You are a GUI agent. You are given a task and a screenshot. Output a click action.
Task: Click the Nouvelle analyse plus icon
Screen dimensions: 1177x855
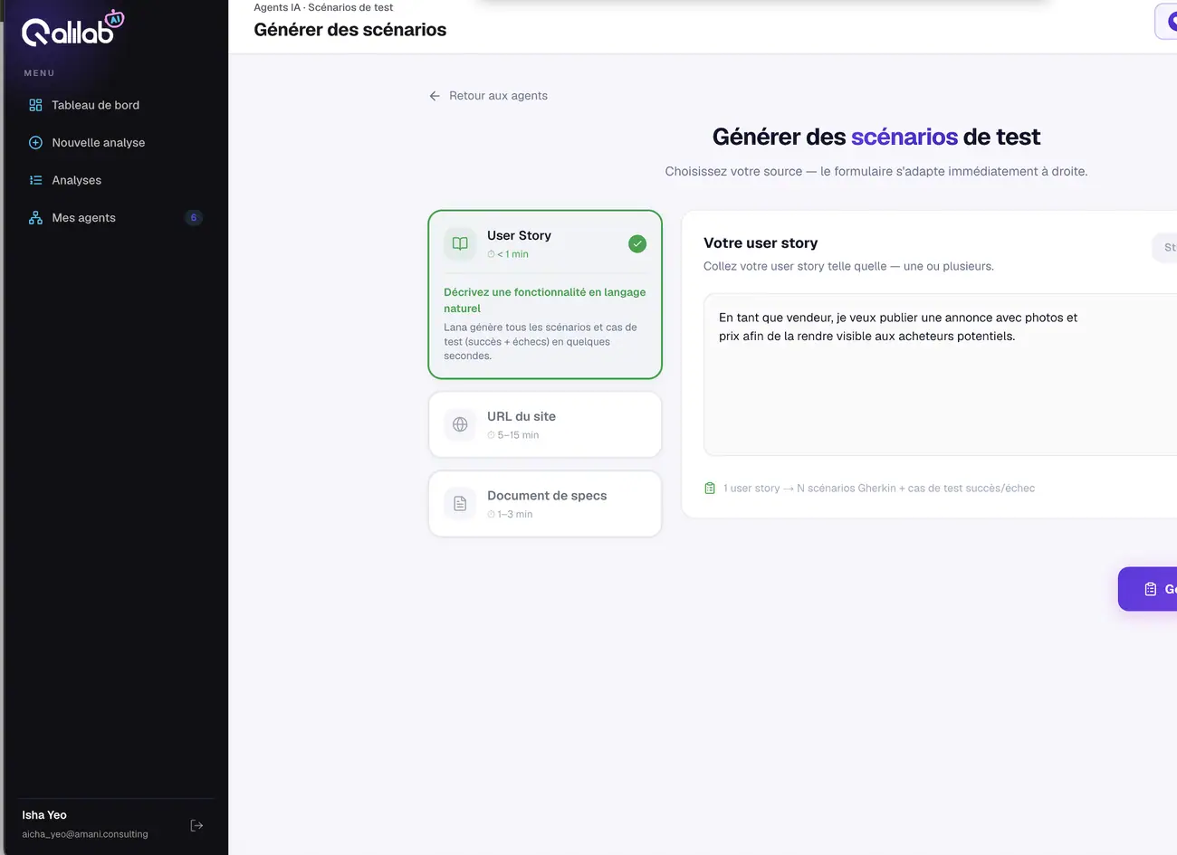pyautogui.click(x=35, y=143)
